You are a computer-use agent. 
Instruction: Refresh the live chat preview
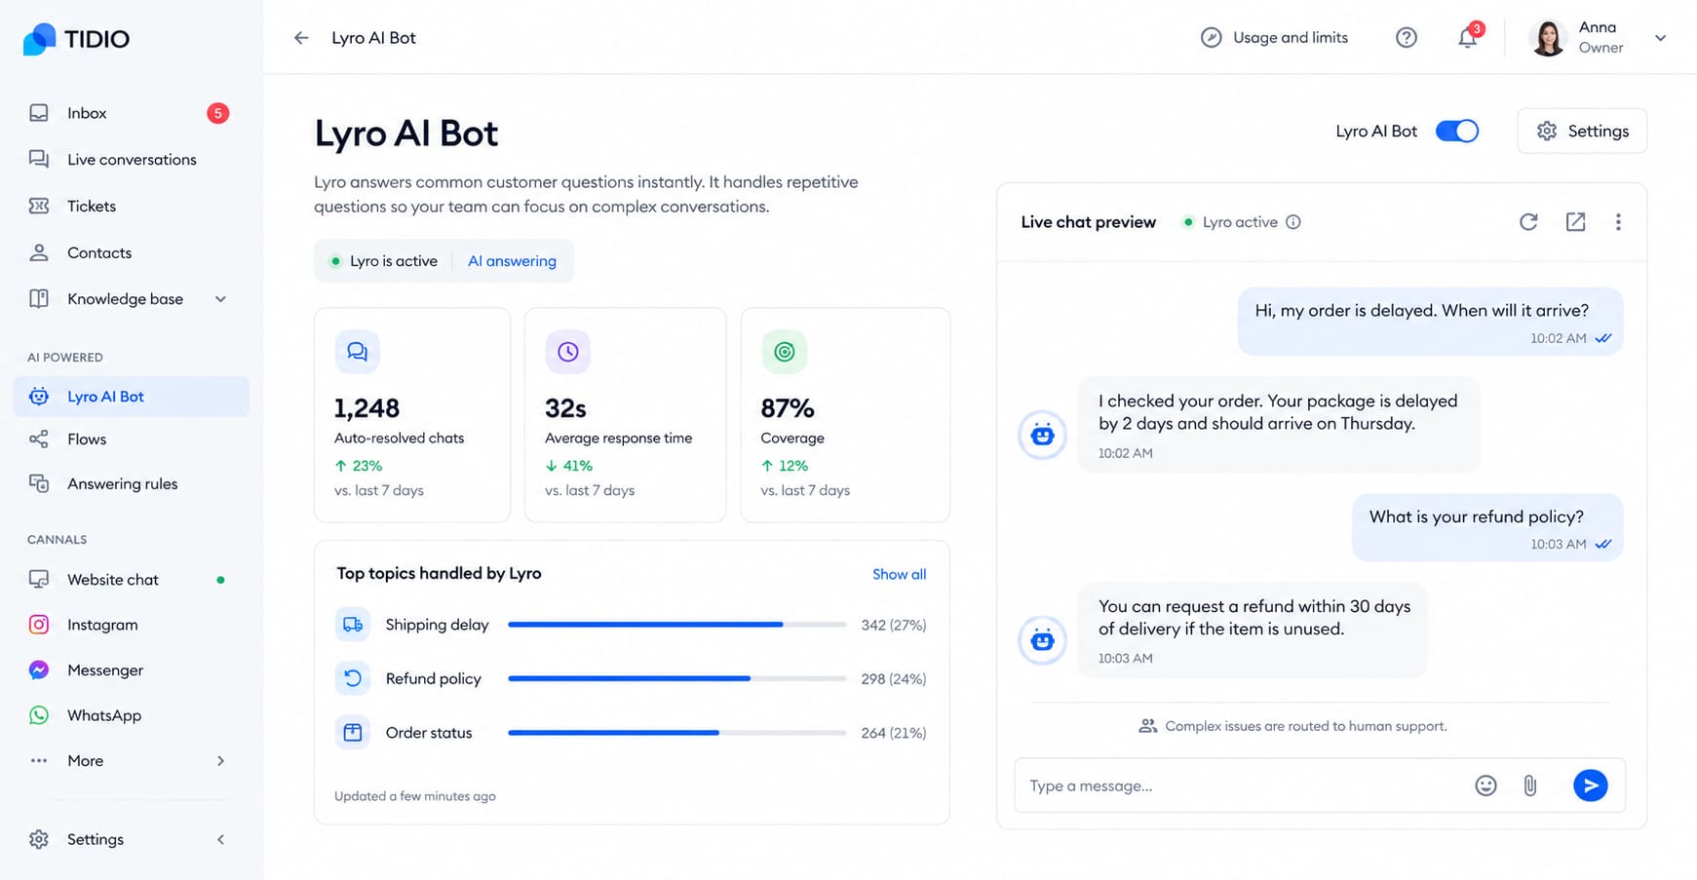tap(1528, 222)
